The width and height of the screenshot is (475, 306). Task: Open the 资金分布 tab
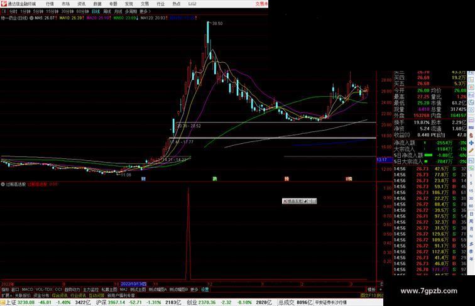(41, 295)
